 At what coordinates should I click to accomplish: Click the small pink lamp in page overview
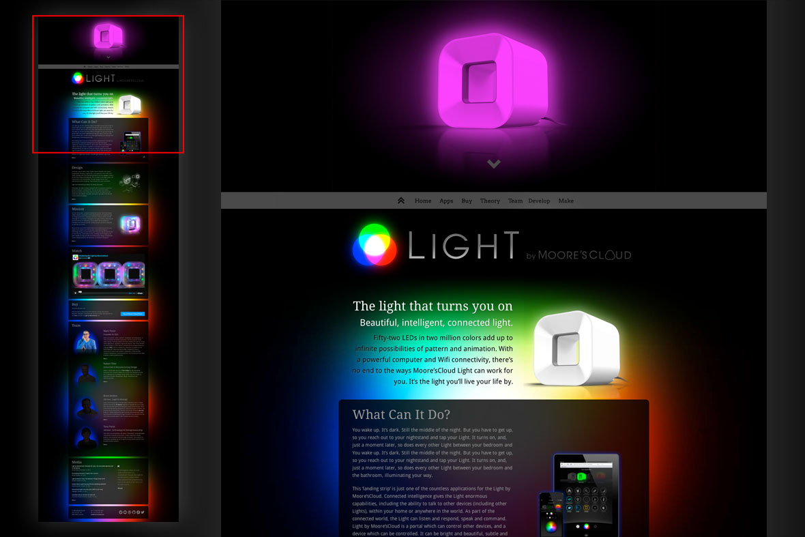pos(108,36)
